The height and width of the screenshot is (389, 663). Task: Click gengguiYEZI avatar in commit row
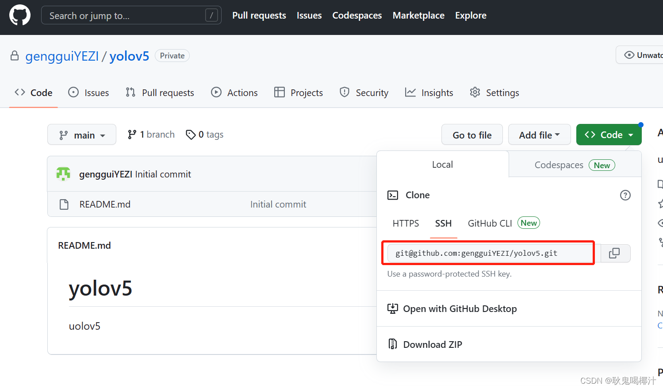tap(63, 174)
